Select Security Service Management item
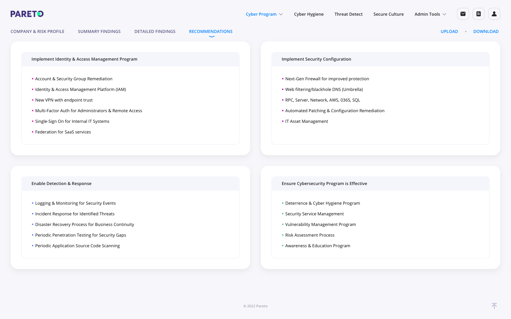Image resolution: width=511 pixels, height=319 pixels. [x=315, y=214]
